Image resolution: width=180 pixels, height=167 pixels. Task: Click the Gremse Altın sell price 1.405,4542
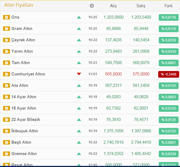(141, 154)
